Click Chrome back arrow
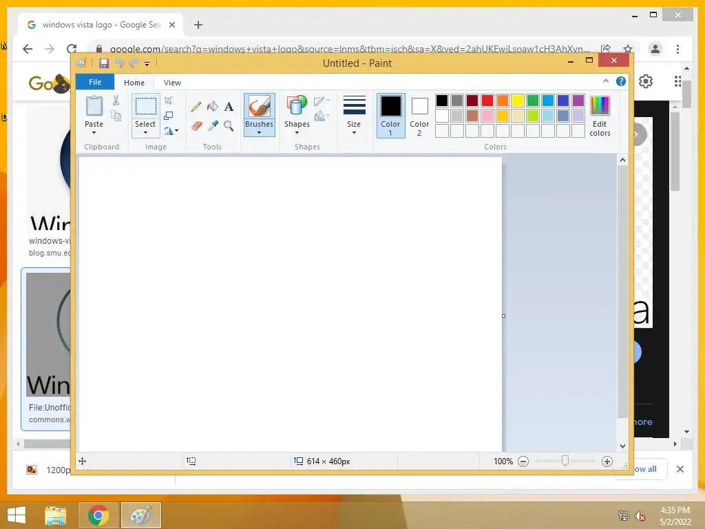The height and width of the screenshot is (529, 705). (28, 49)
